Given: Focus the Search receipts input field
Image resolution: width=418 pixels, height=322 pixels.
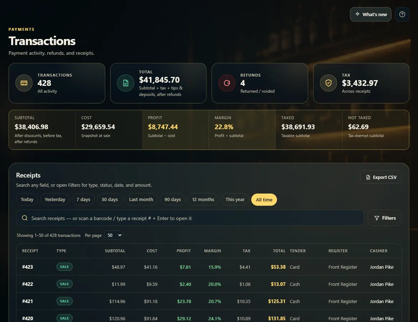Looking at the screenshot, I should click(190, 218).
